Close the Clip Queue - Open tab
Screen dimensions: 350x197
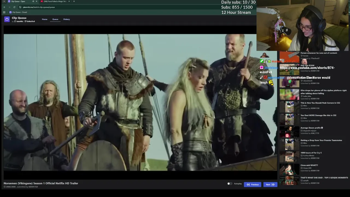(x=36, y=1)
